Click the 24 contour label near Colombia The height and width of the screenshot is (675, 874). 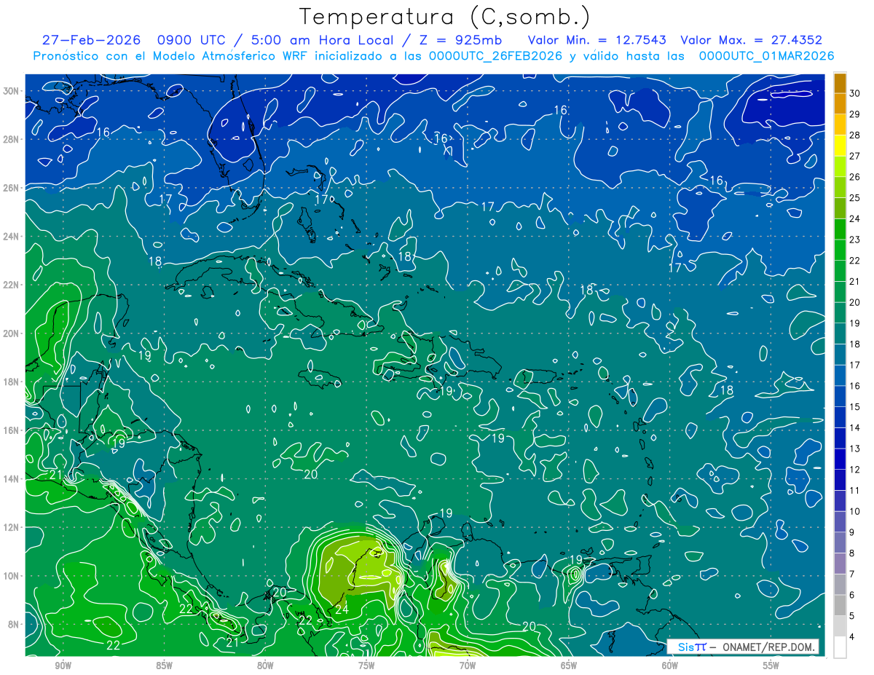342,609
